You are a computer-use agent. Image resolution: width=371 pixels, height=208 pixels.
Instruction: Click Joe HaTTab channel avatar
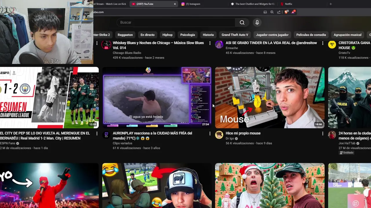click(x=332, y=135)
